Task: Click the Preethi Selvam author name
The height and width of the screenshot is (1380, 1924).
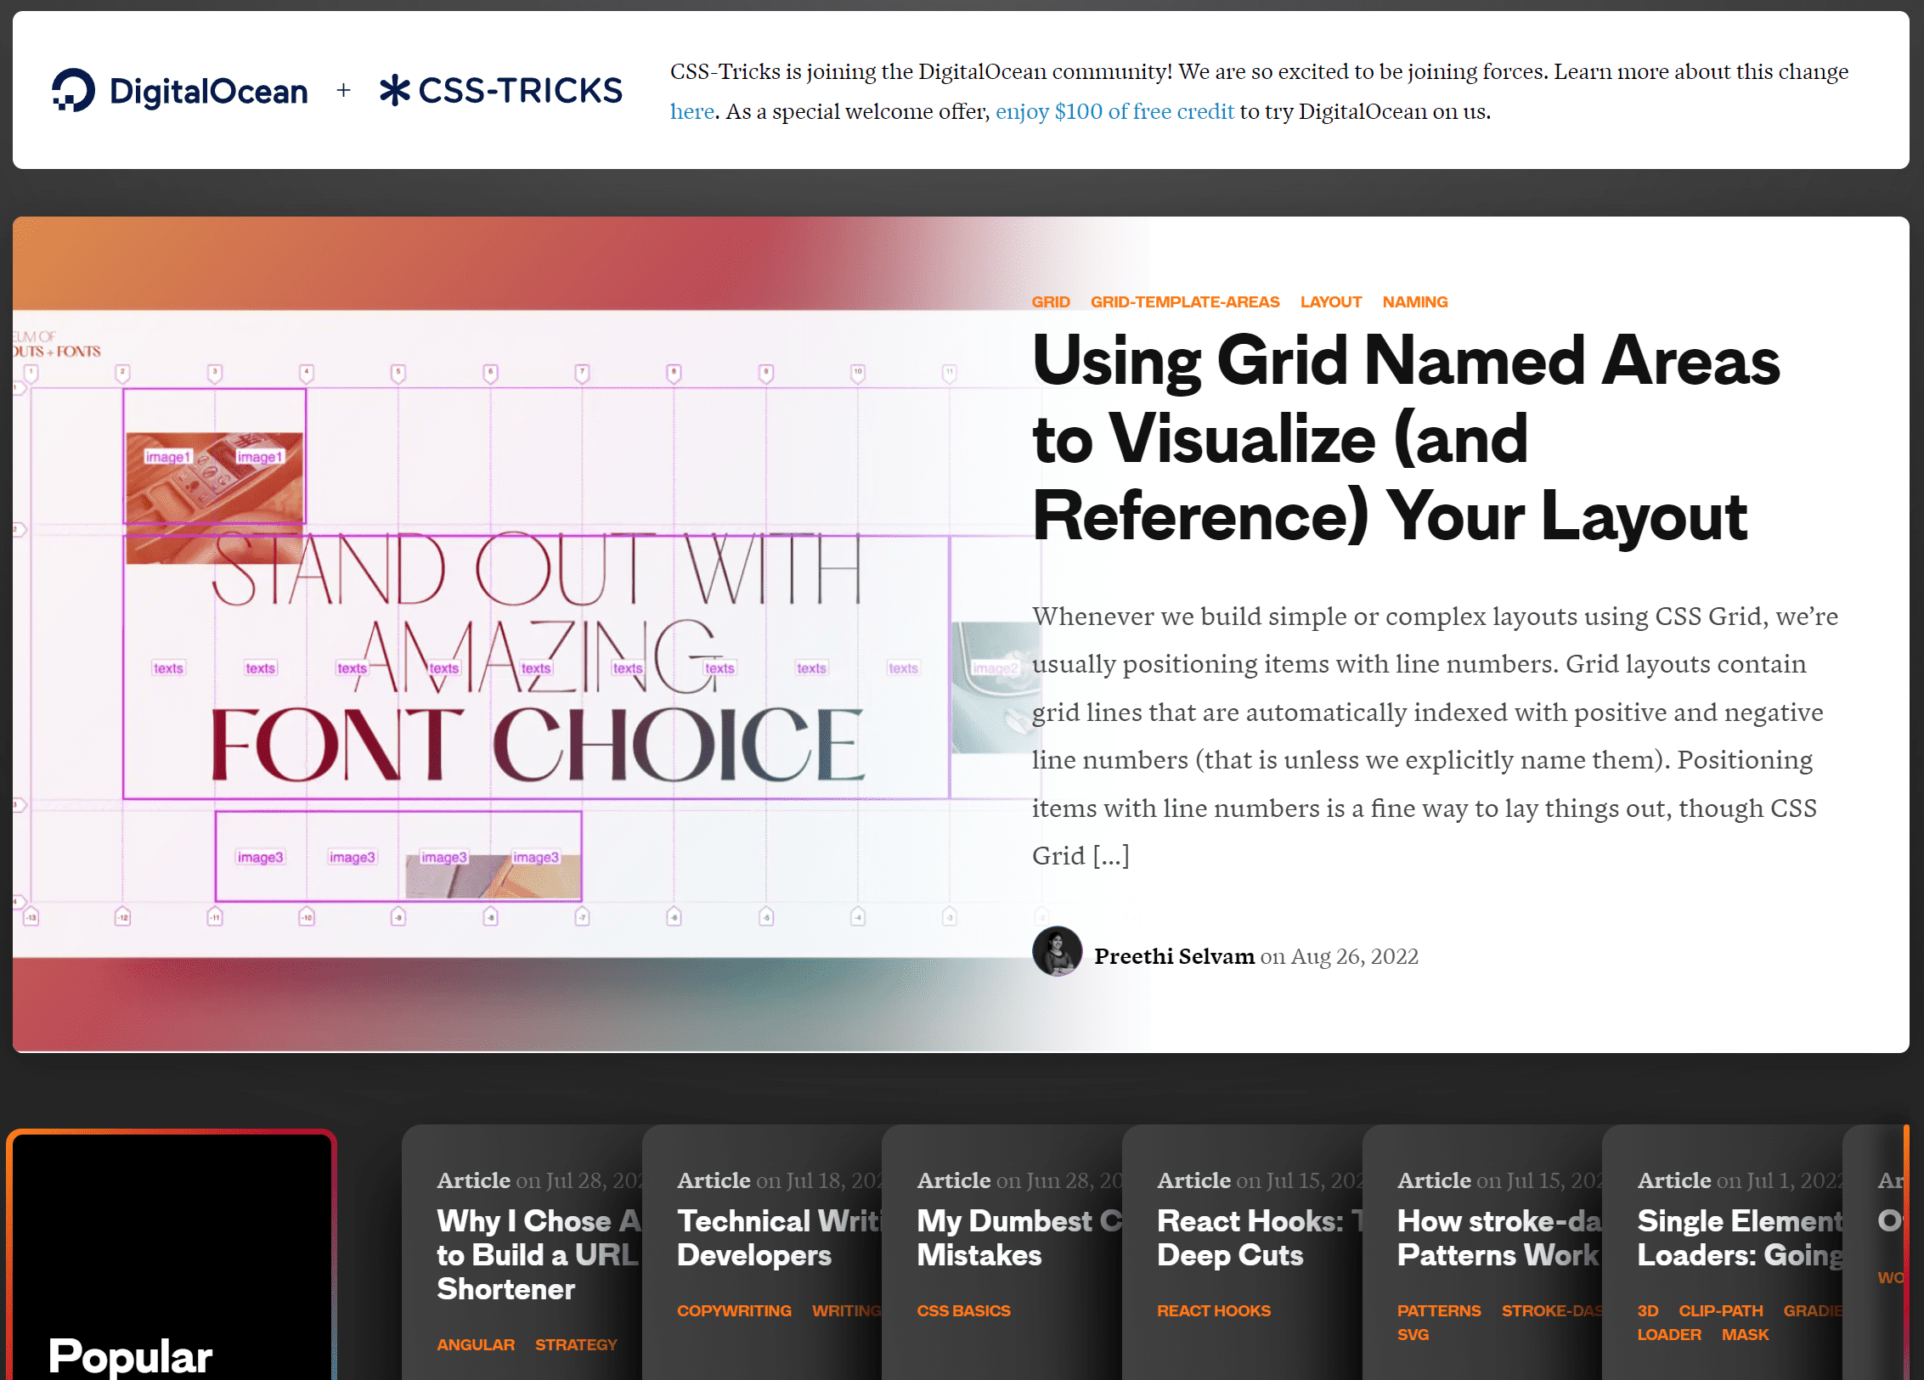Action: (1174, 955)
